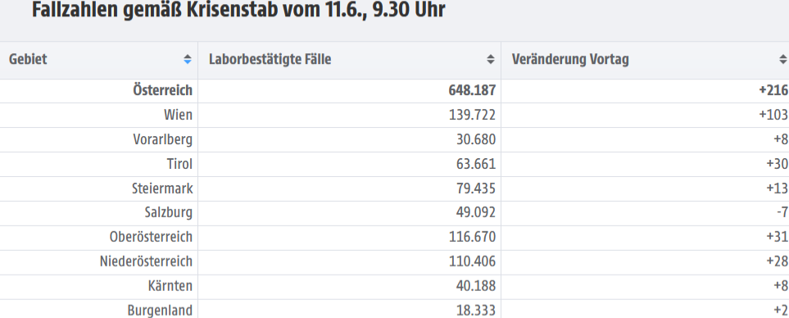This screenshot has height=318, width=789.
Task: Select Laborbestätigte Fälle column header text
Action: tap(270, 59)
